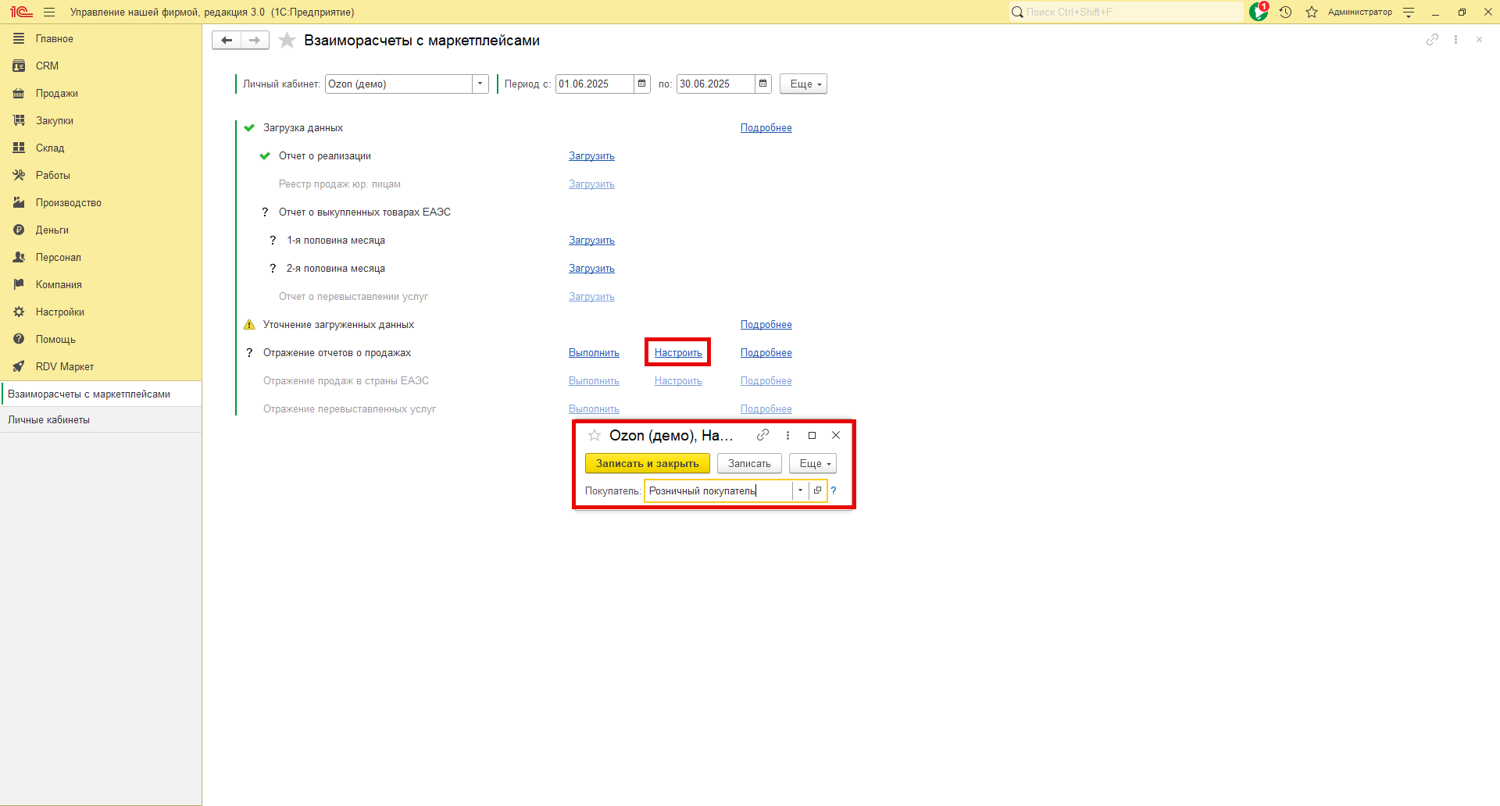Click Выполнить for Отражение отчетов о продажах
The width and height of the screenshot is (1500, 806).
[594, 353]
